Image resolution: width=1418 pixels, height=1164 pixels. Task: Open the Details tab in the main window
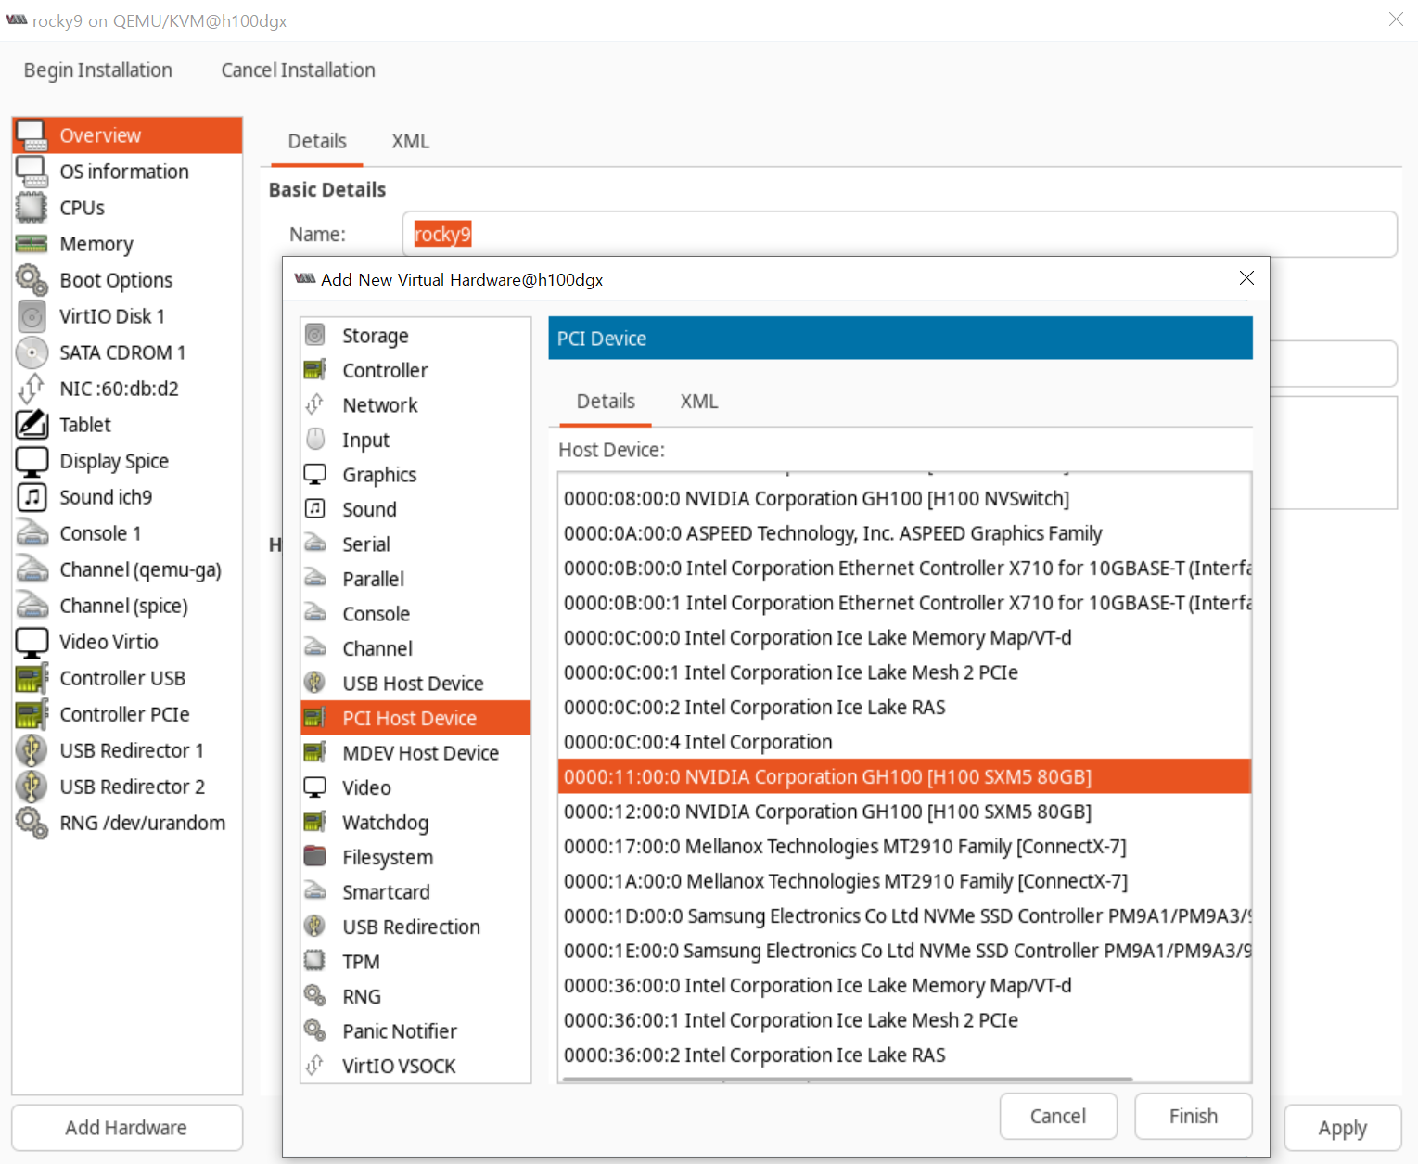click(x=317, y=141)
